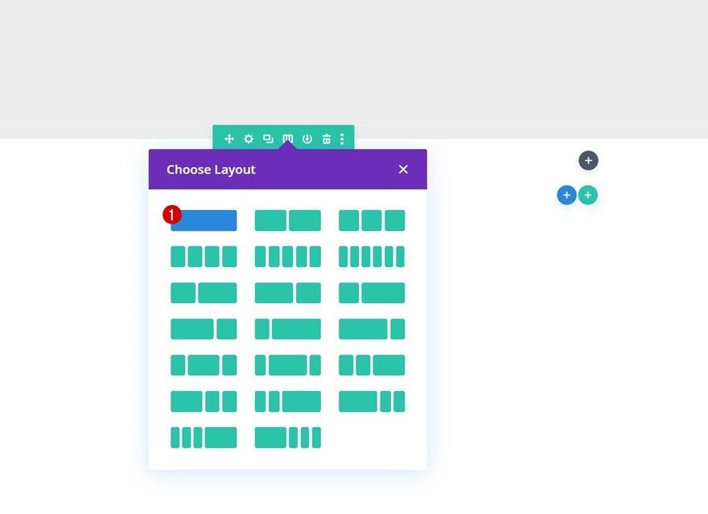The width and height of the screenshot is (708, 514).
Task: Click the save row to library icon
Action: 307,139
